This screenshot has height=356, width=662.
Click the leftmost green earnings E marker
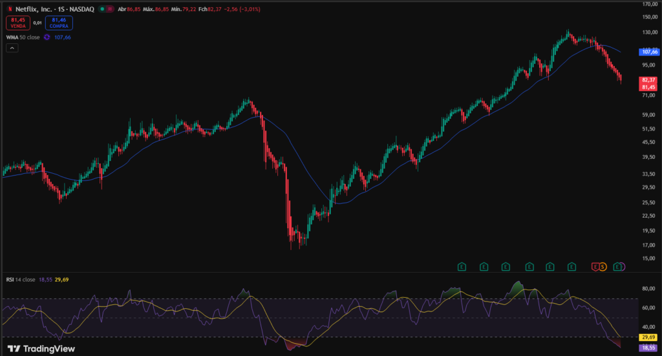462,267
